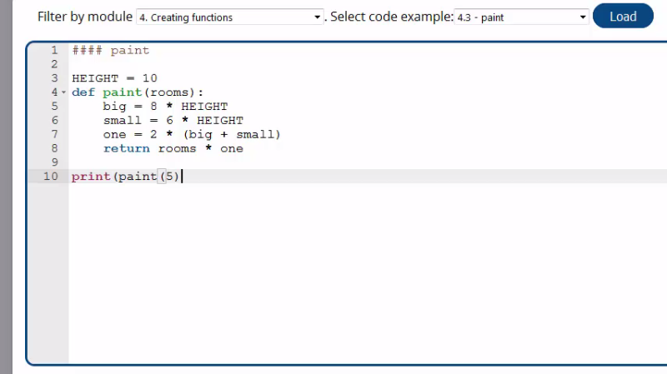667x374 pixels.
Task: Click the empty line 9 in the editor
Action: [x=250, y=162]
